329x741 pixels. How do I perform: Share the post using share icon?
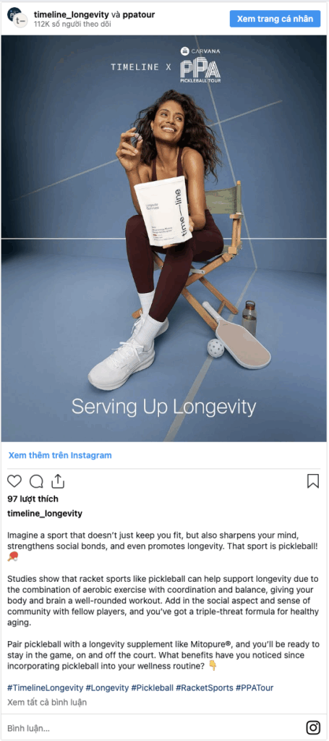pyautogui.click(x=58, y=480)
